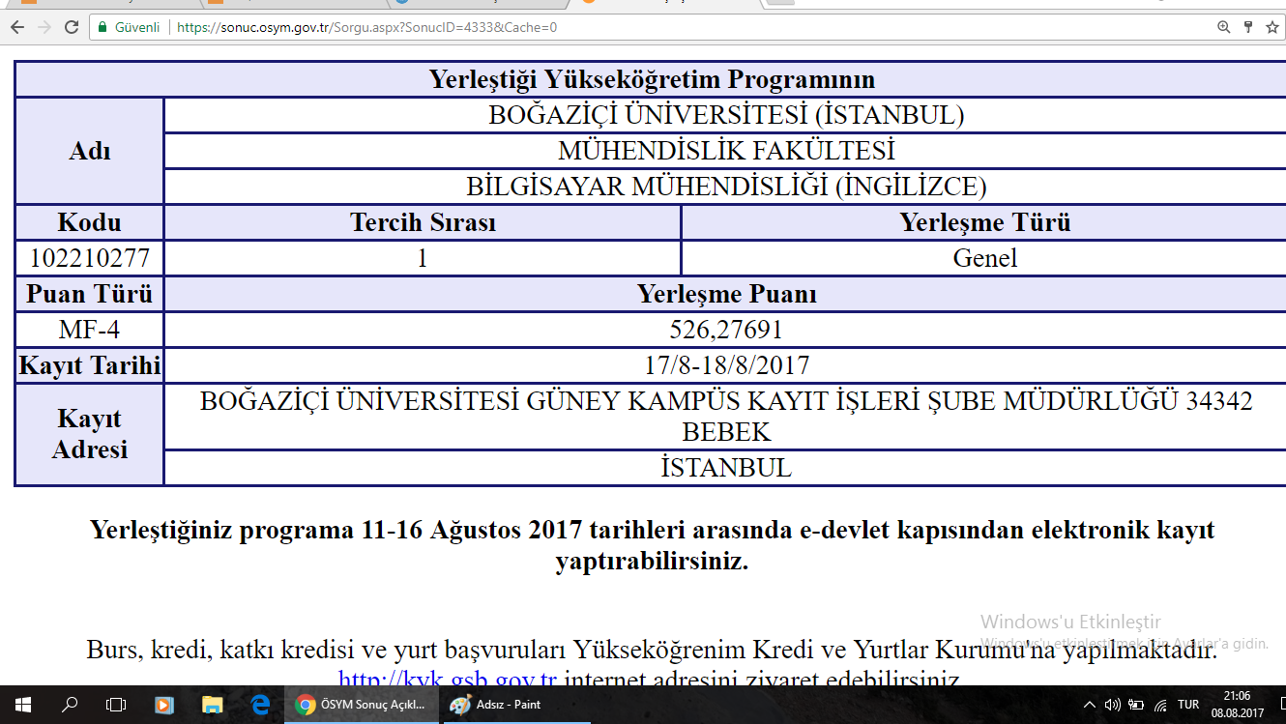Click BİLGİSAYAR MÜHENDİSLİĞİ (İNGİLİZCE) row
The image size is (1286, 724).
click(x=725, y=187)
